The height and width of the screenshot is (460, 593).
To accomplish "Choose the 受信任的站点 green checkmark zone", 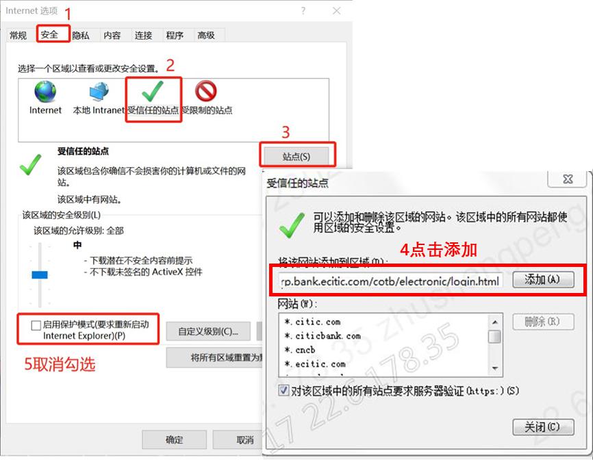I will [x=153, y=92].
